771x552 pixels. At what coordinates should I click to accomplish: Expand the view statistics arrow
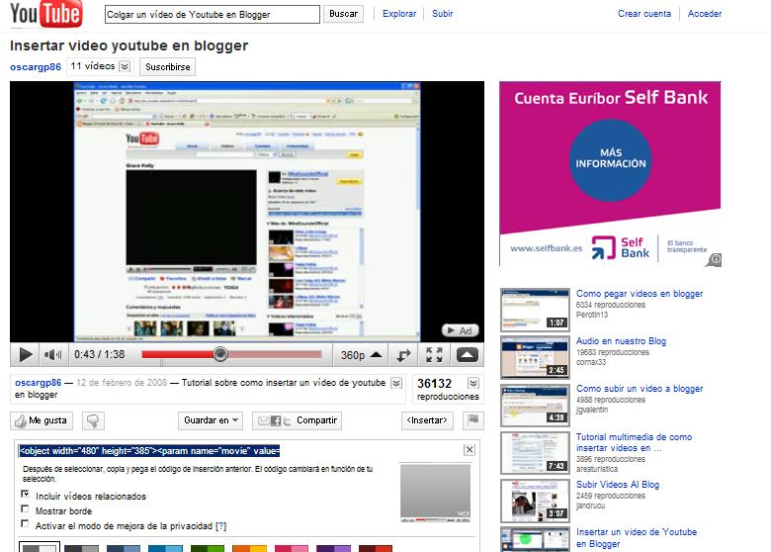473,383
